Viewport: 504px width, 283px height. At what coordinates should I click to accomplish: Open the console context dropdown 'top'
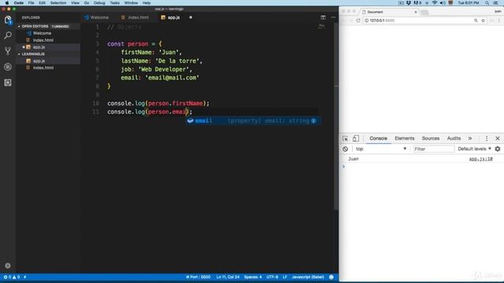click(x=381, y=149)
